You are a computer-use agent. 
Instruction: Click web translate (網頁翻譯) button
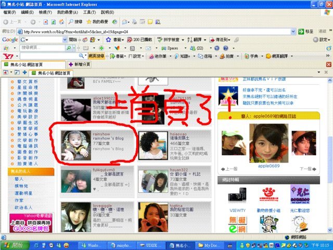(277, 56)
